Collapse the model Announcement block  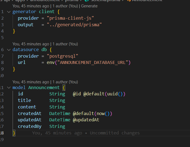[x=9, y=87]
